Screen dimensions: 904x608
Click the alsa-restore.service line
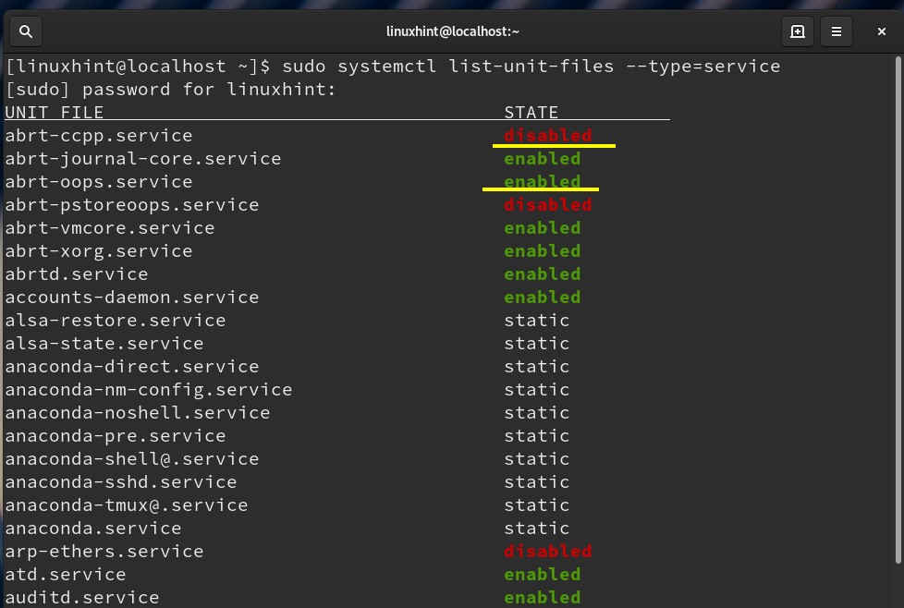(116, 321)
